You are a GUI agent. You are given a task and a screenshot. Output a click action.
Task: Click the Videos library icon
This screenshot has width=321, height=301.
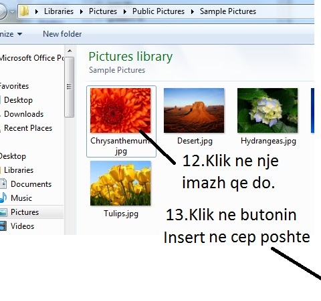[x=3, y=226]
